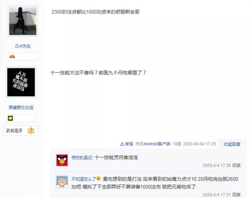Click the cartoon bear avatar icon
The height and width of the screenshot is (198, 251).
(62, 182)
